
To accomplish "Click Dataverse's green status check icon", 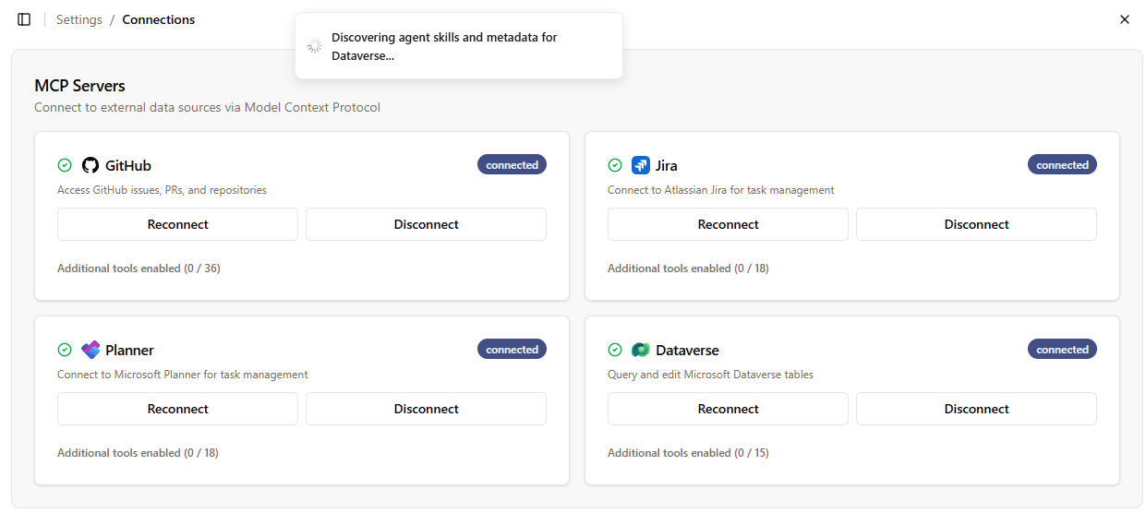I will 615,350.
